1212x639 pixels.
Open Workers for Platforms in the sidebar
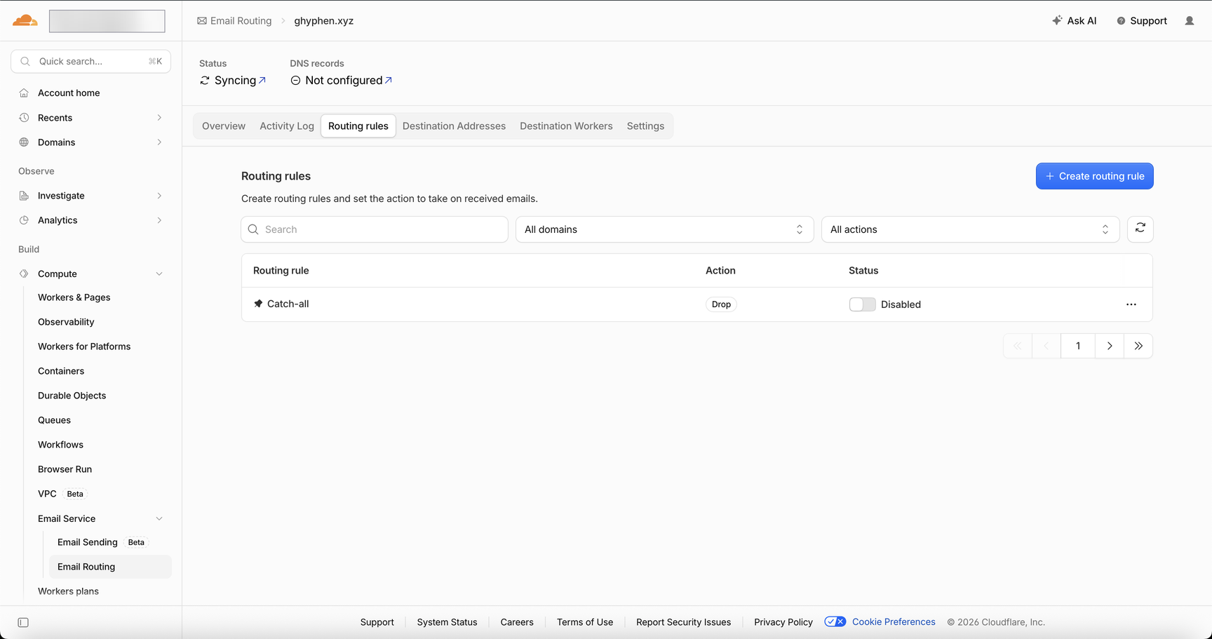84,347
